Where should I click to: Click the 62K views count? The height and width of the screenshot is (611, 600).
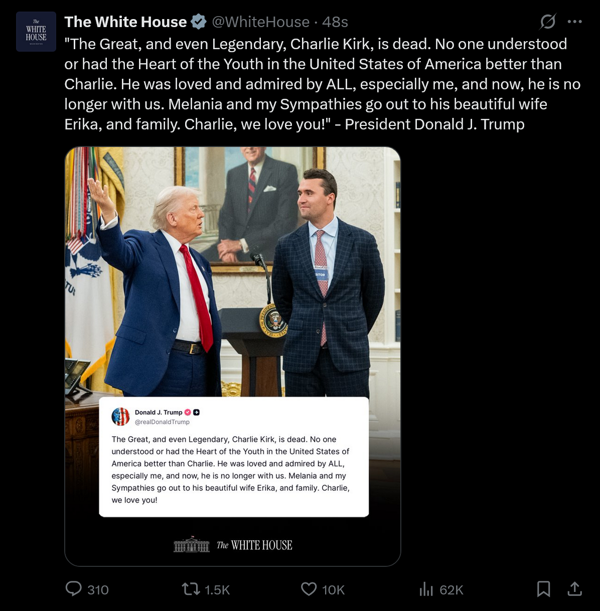(451, 590)
